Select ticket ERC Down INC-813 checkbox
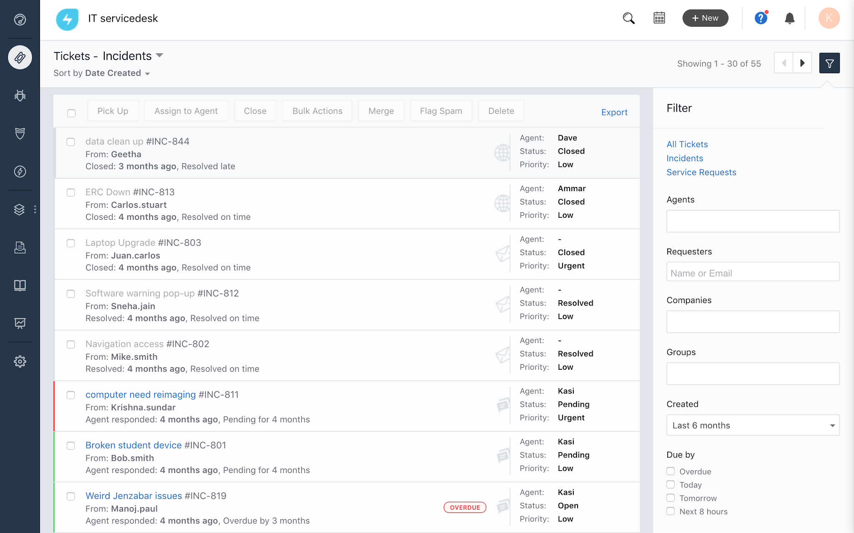The width and height of the screenshot is (854, 533). click(71, 192)
